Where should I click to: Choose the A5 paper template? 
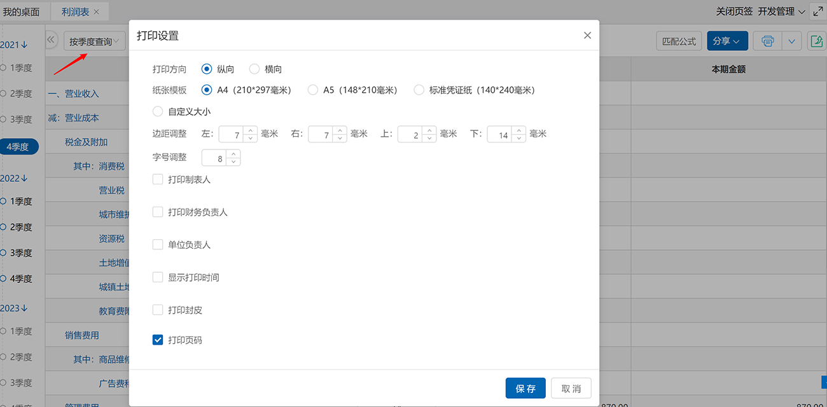tap(313, 90)
